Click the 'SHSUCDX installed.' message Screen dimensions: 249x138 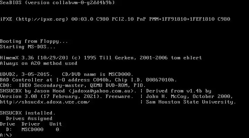28,113
